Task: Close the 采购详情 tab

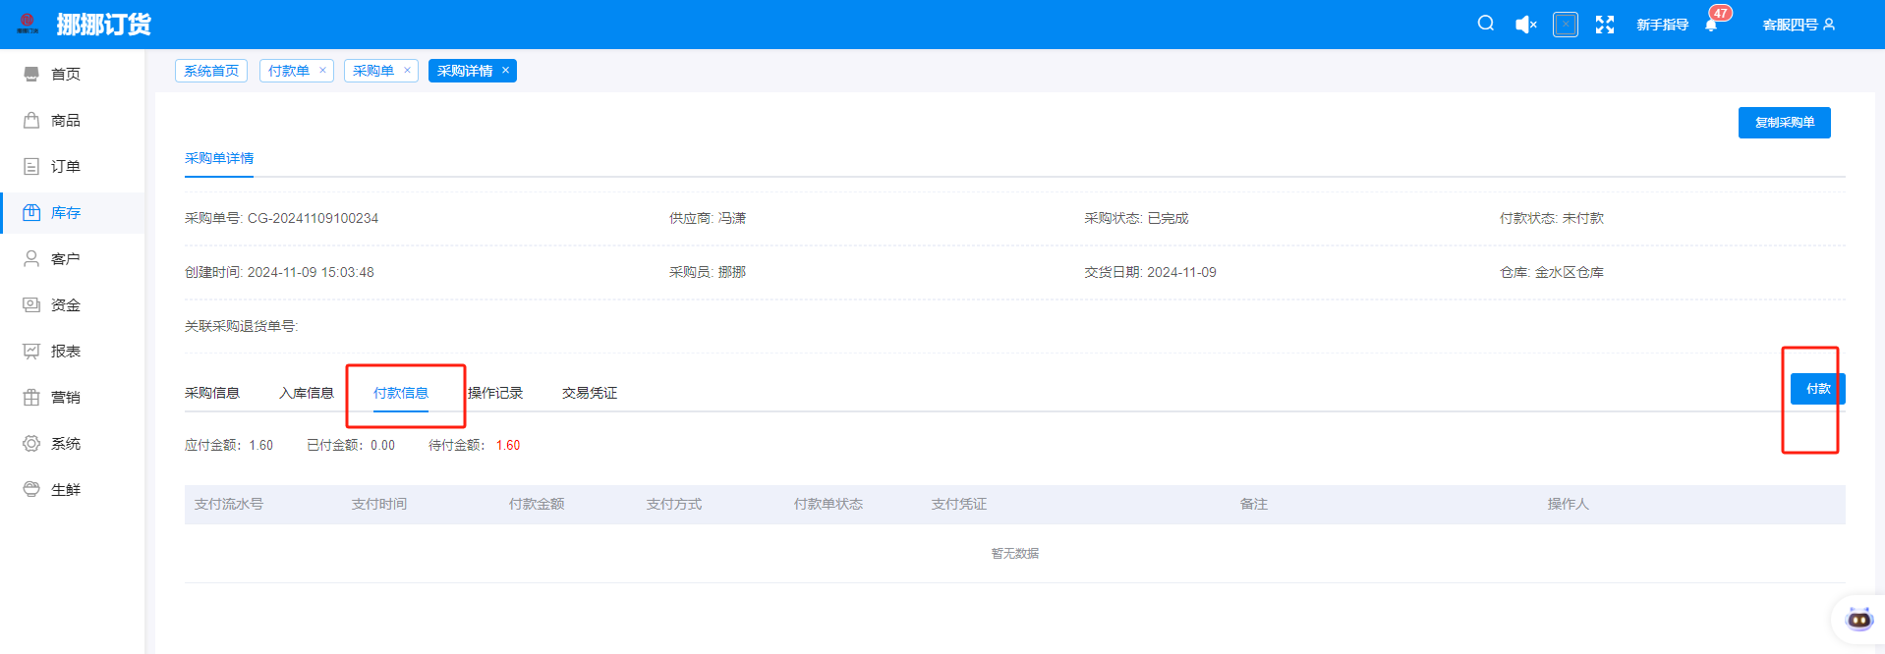Action: click(505, 70)
